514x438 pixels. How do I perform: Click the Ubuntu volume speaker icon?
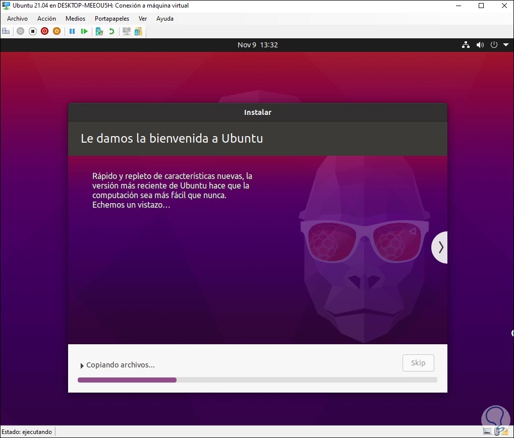[480, 45]
